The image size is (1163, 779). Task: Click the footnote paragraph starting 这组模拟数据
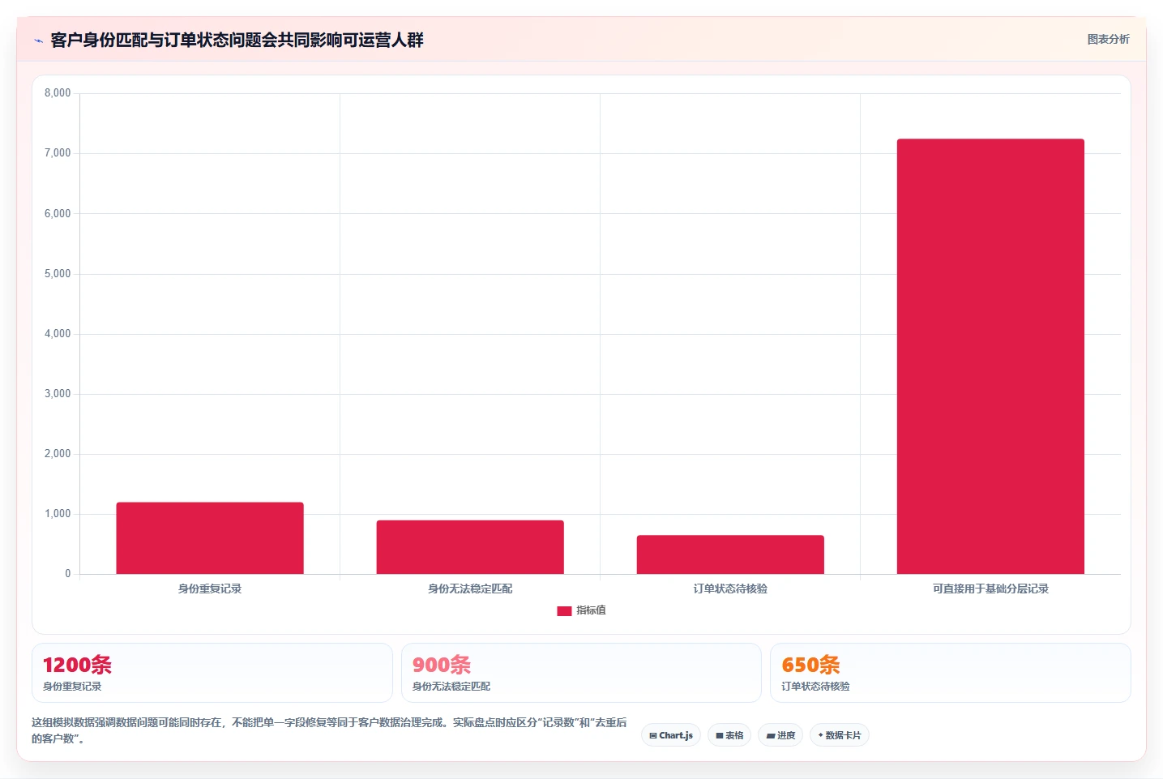click(x=329, y=730)
